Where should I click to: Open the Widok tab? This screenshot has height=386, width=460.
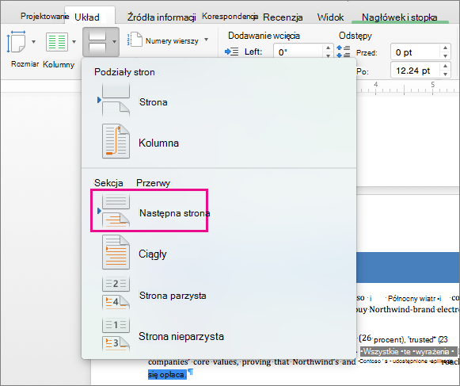(x=330, y=17)
